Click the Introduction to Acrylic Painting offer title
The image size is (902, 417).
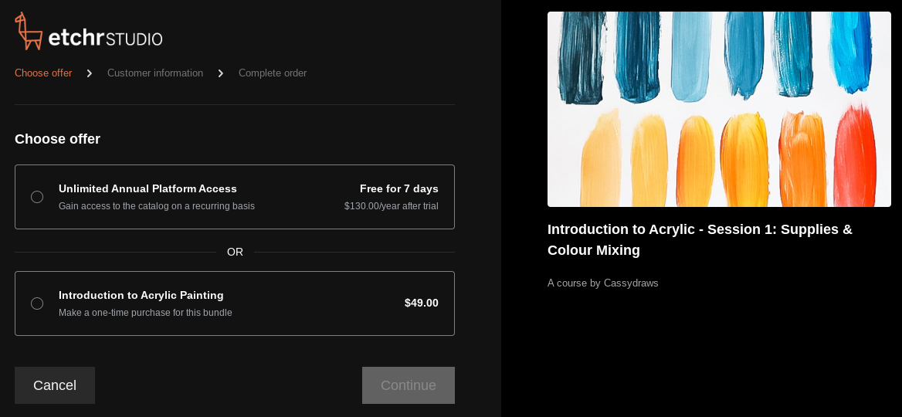pos(141,295)
